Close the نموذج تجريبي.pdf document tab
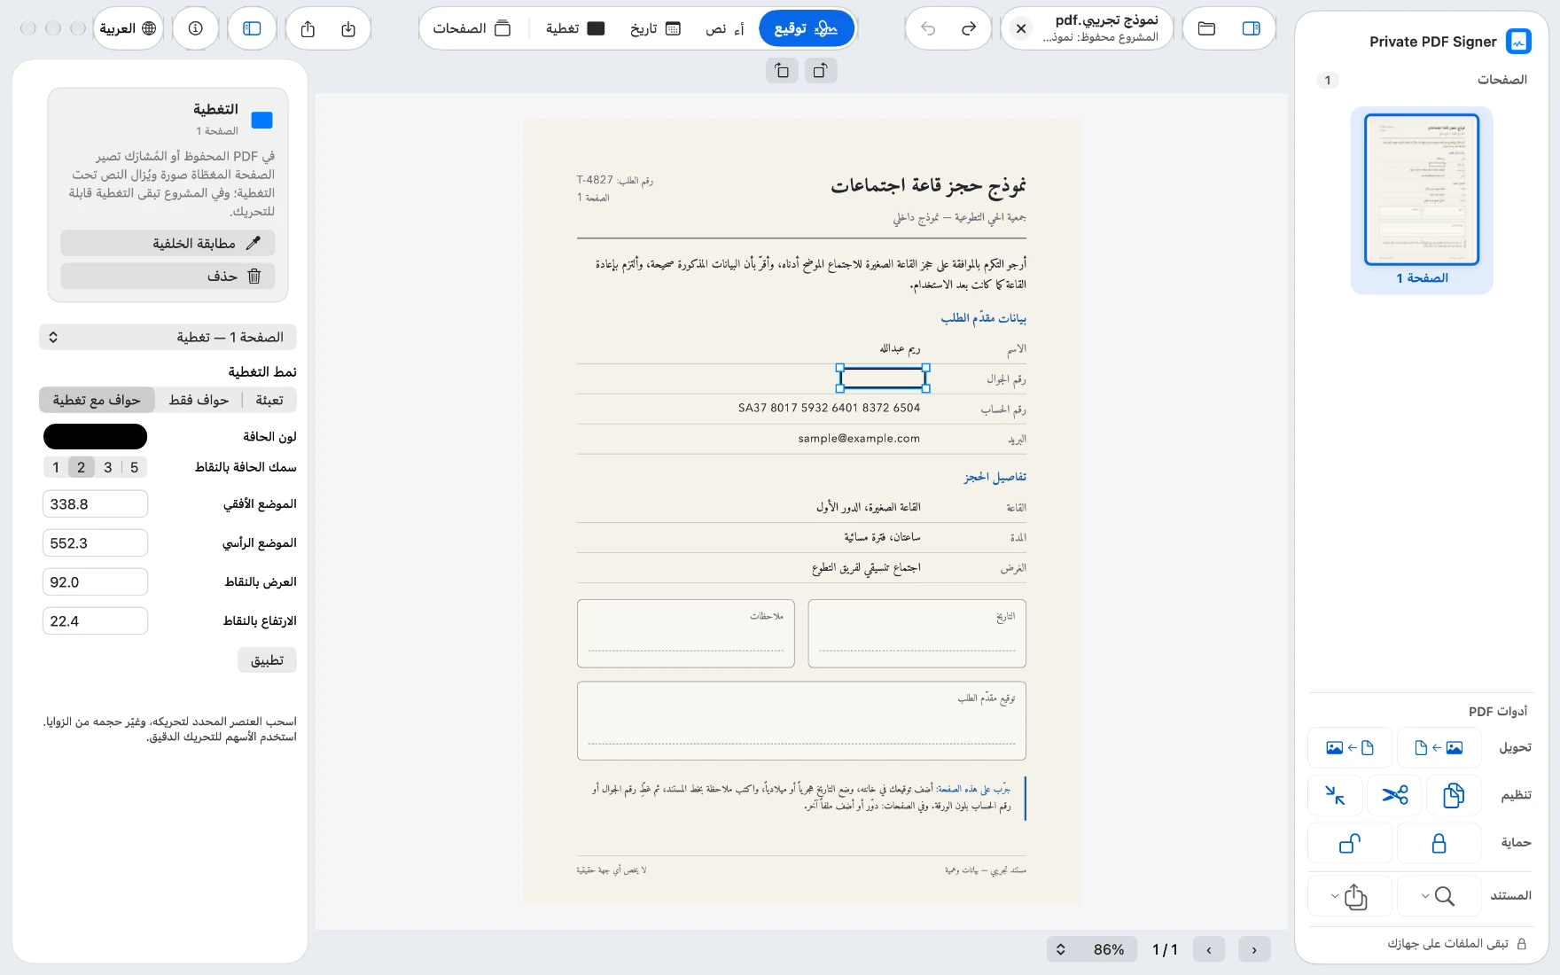The width and height of the screenshot is (1560, 975). (1021, 28)
